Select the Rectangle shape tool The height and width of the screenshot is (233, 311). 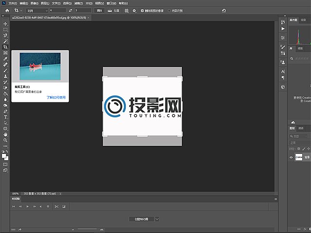click(5, 129)
